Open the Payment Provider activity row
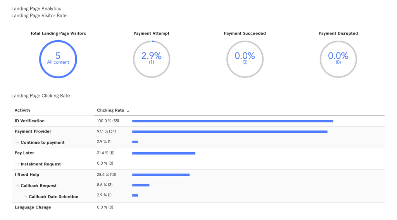397x220 pixels. pos(198,131)
